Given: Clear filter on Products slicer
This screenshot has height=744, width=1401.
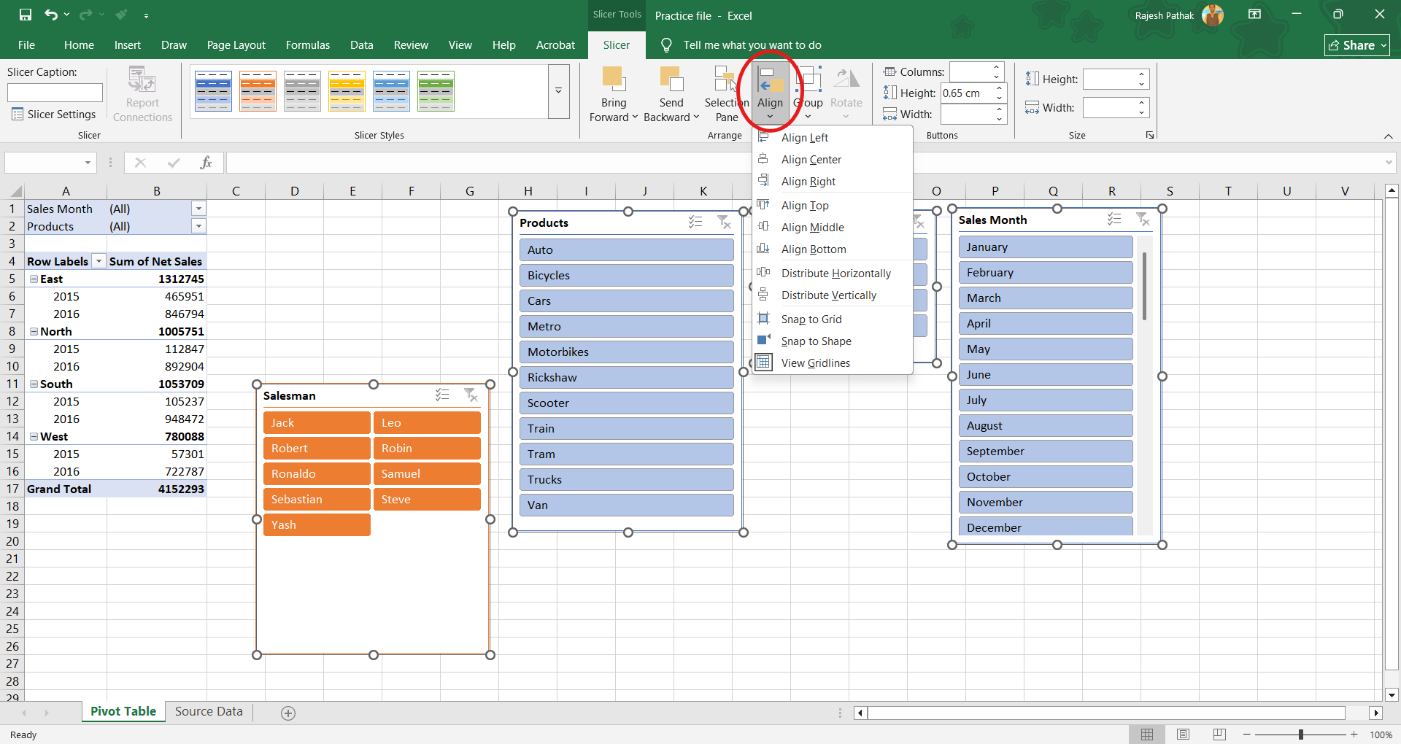Looking at the screenshot, I should pyautogui.click(x=724, y=222).
